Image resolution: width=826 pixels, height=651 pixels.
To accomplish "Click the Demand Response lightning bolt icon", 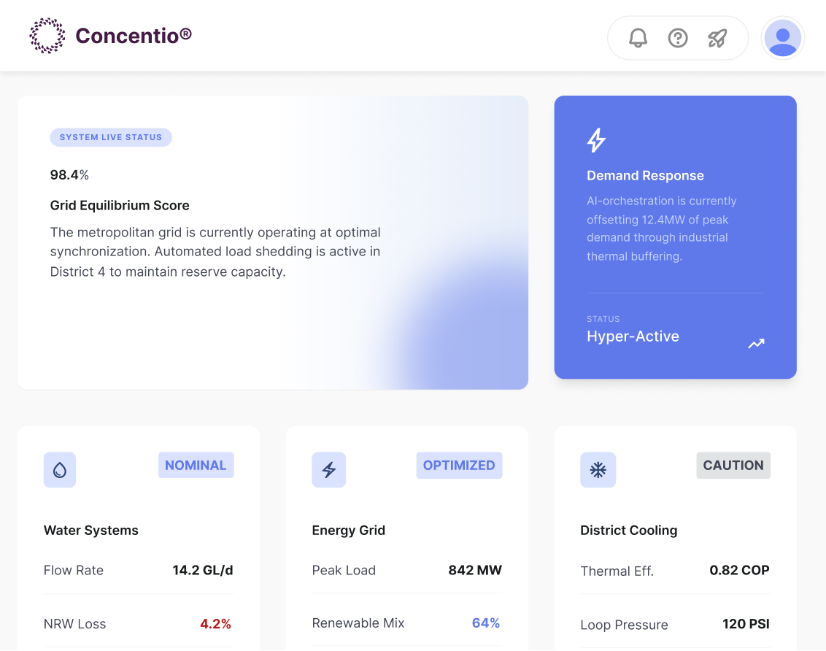I will click(x=597, y=140).
